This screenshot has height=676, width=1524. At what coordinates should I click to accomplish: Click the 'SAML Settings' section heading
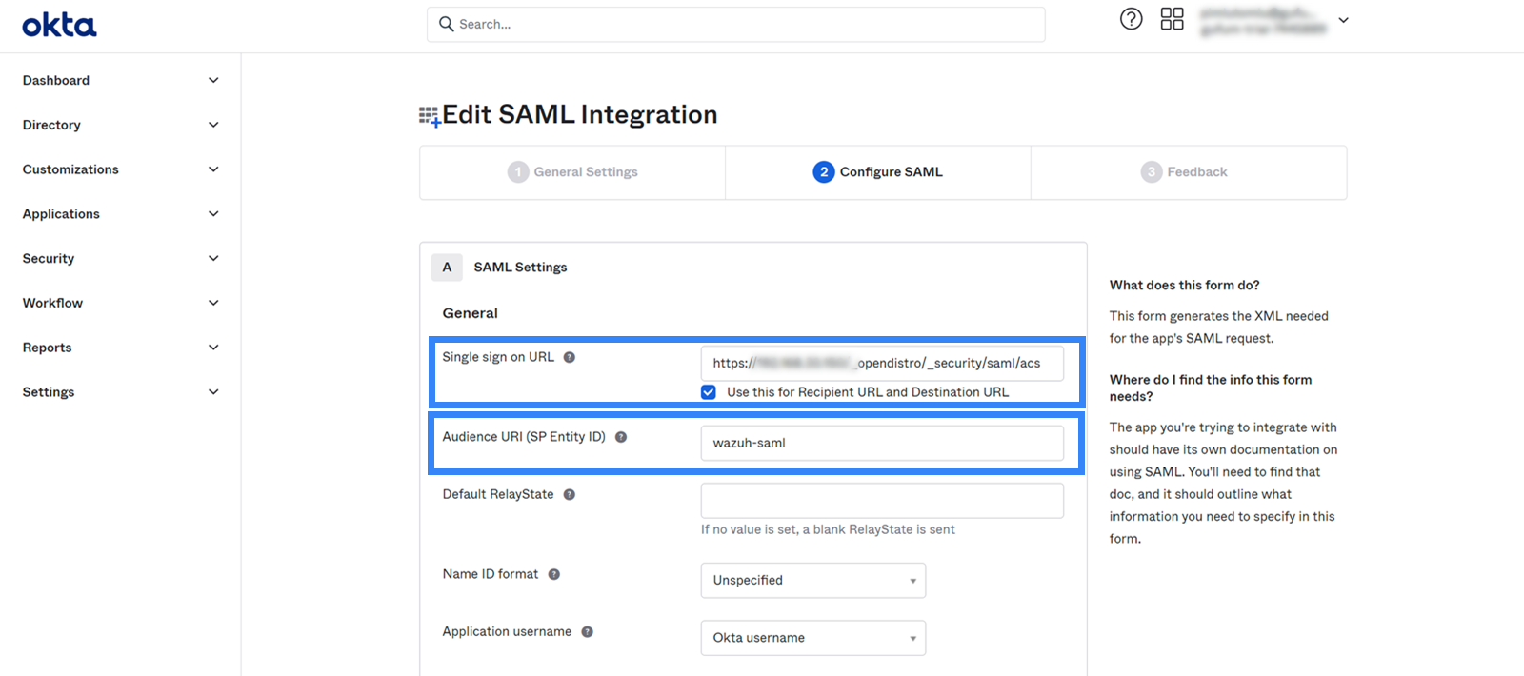(520, 268)
